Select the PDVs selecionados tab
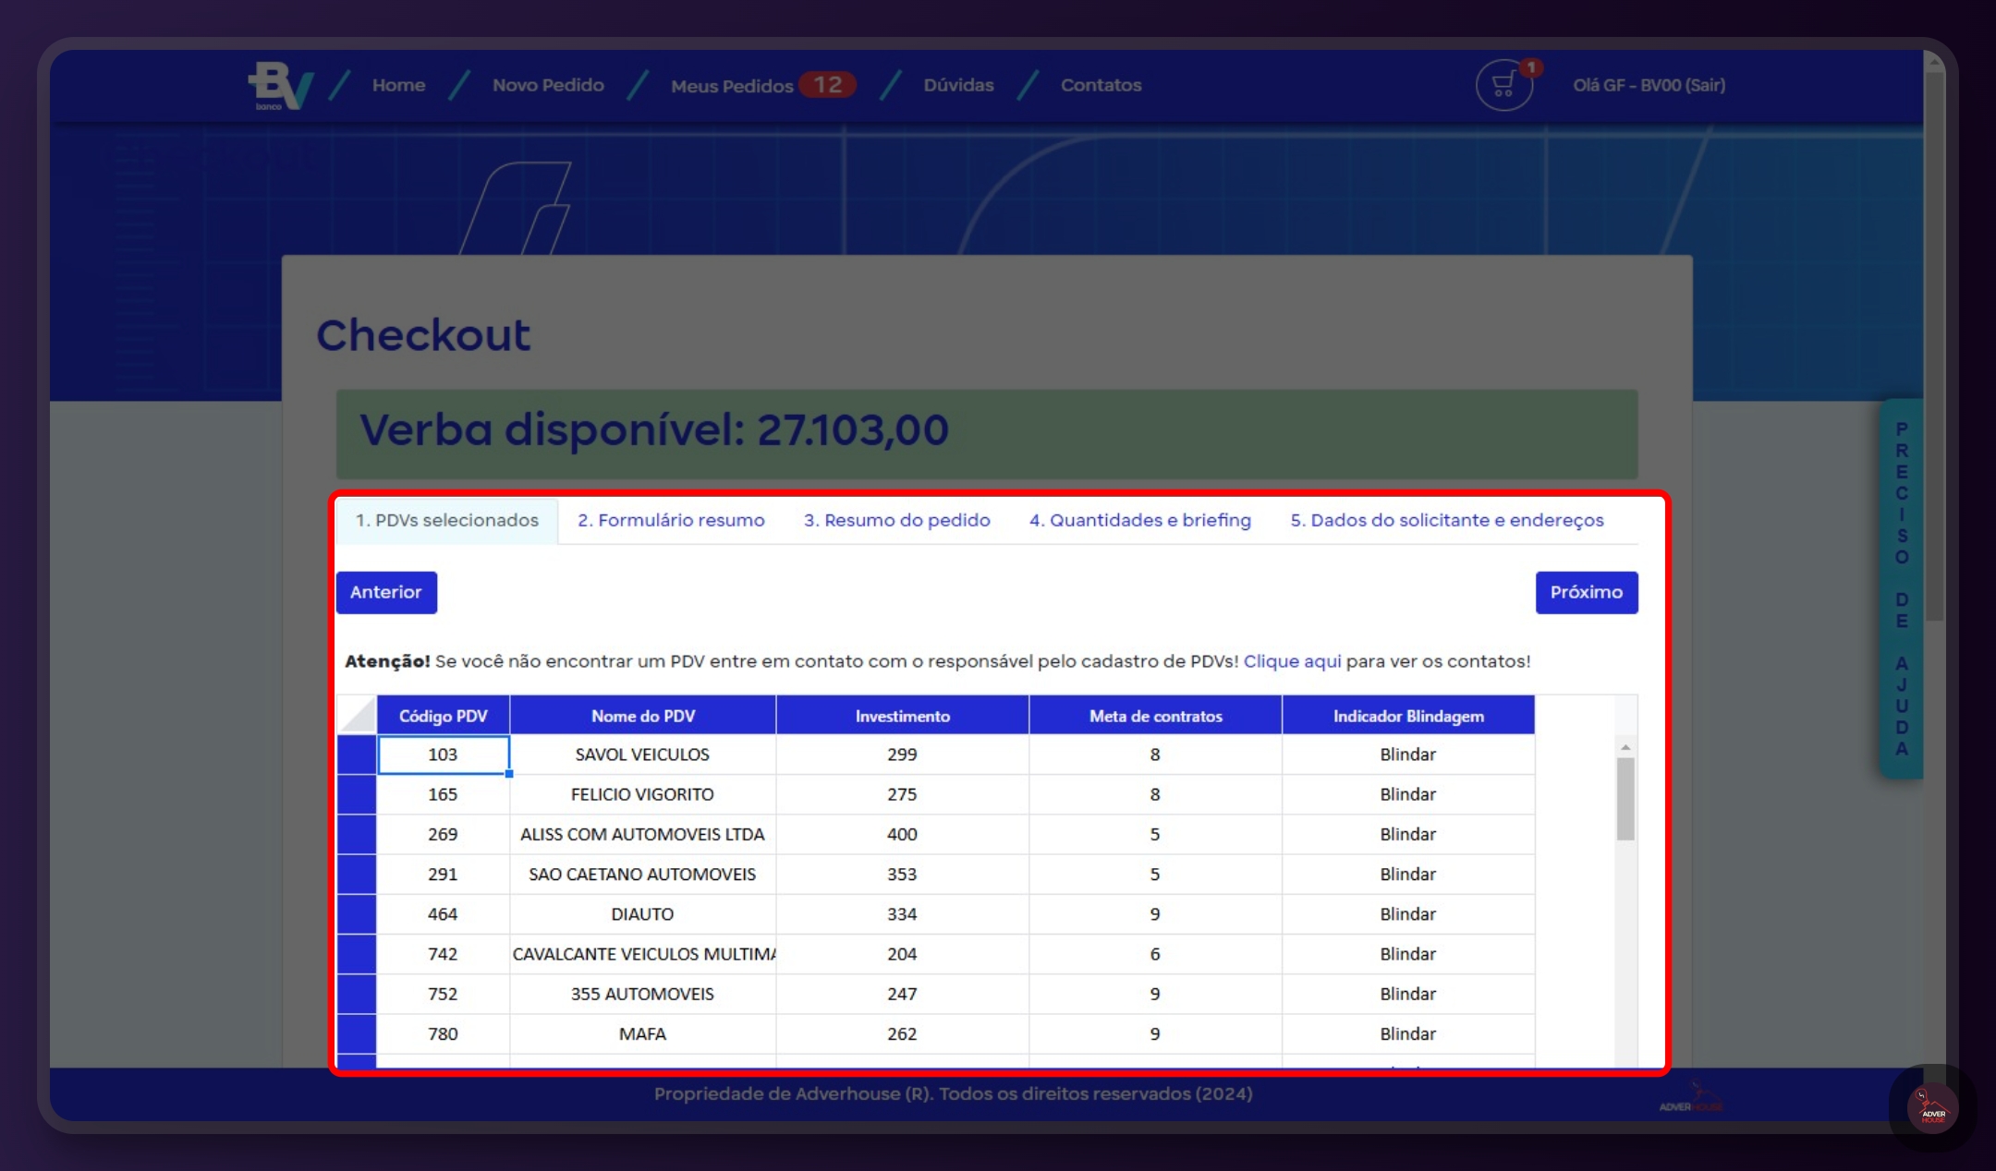 [447, 520]
